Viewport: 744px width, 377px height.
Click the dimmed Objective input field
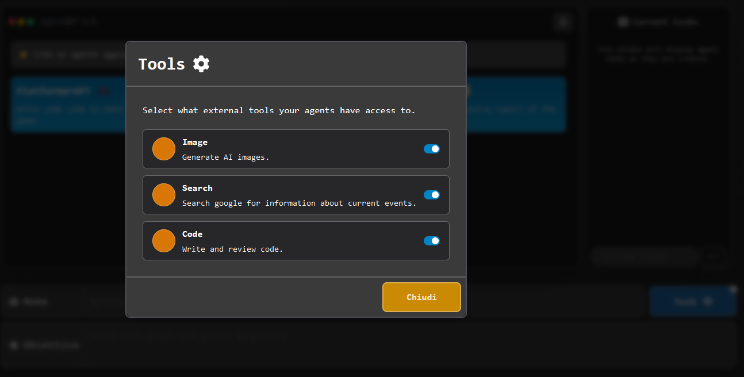coord(402,344)
